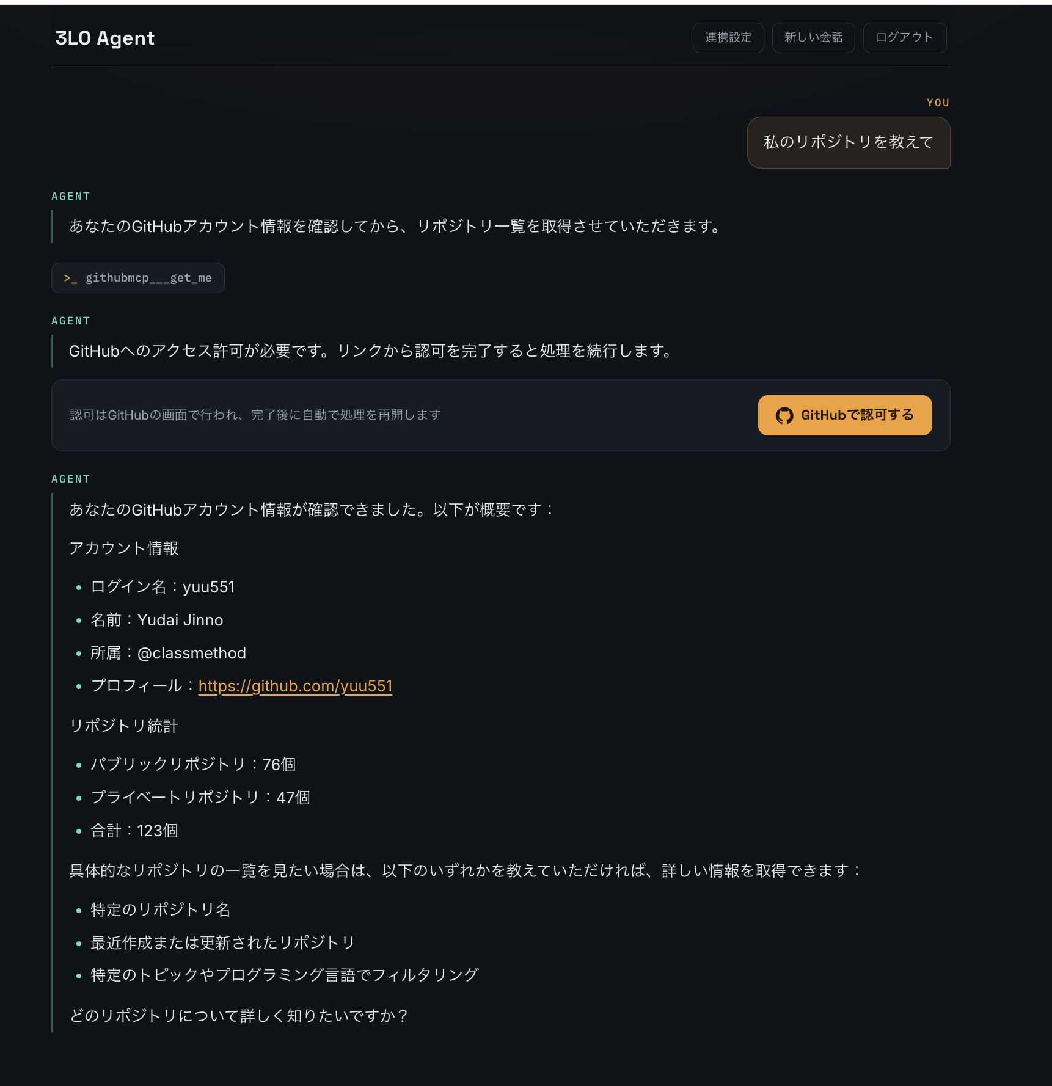Select the user message 私のリポジトリを教えて
Viewport: 1052px width, 1086px height.
click(x=849, y=142)
